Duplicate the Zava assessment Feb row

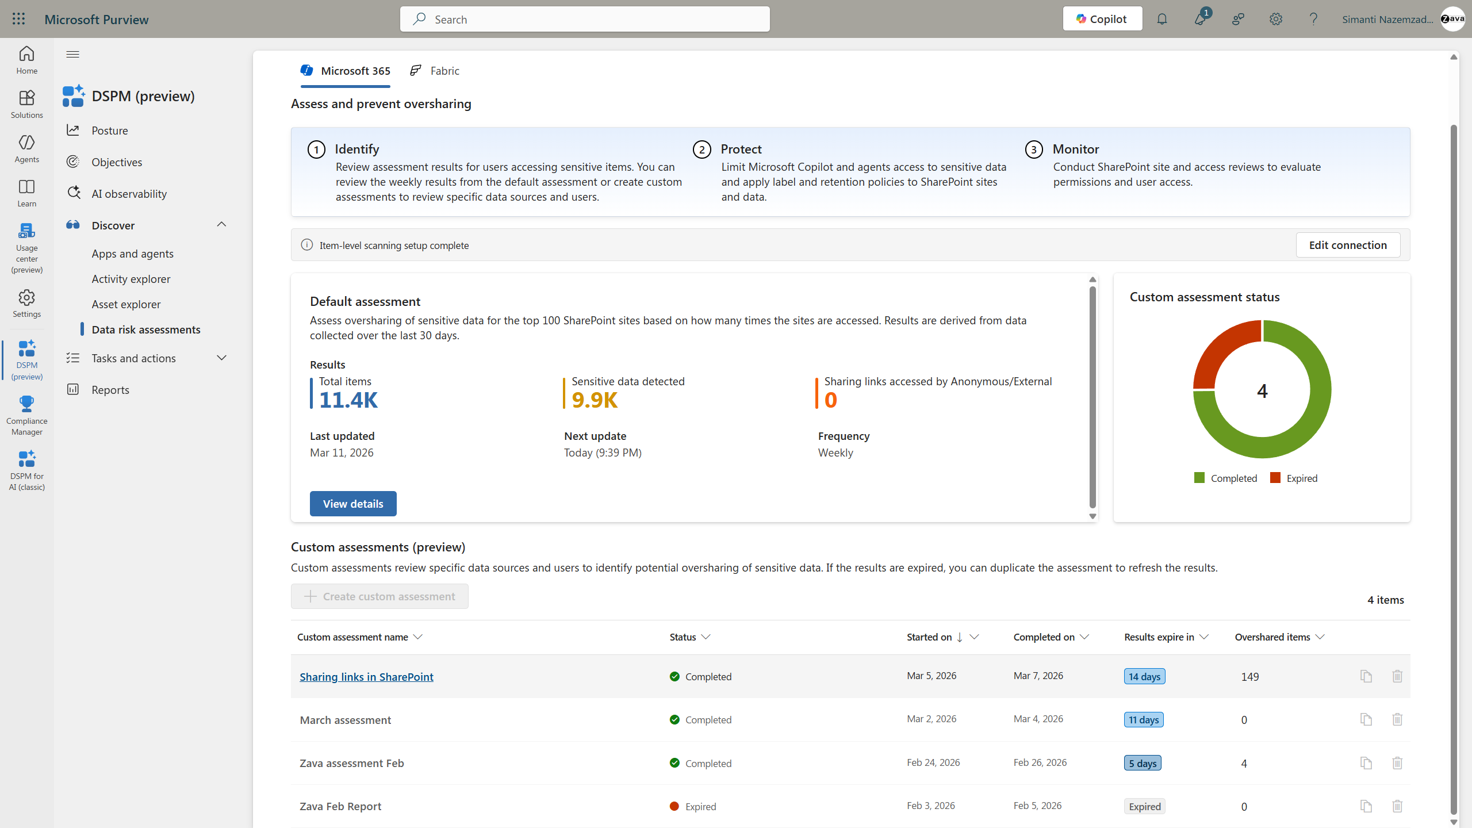[x=1366, y=763]
